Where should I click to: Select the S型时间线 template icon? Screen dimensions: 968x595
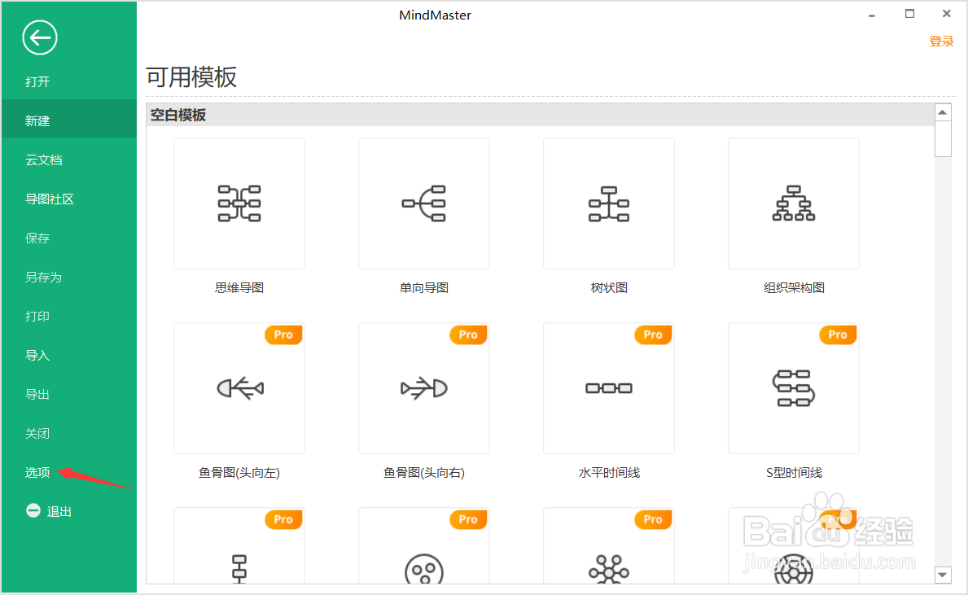coord(794,388)
